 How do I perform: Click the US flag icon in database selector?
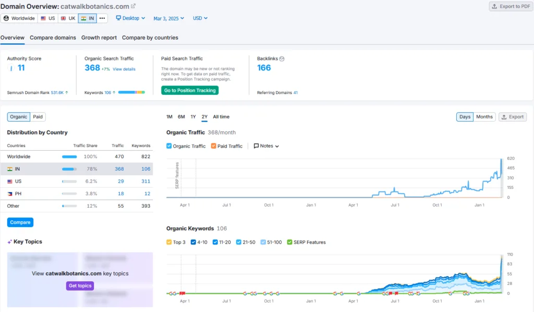(x=43, y=18)
